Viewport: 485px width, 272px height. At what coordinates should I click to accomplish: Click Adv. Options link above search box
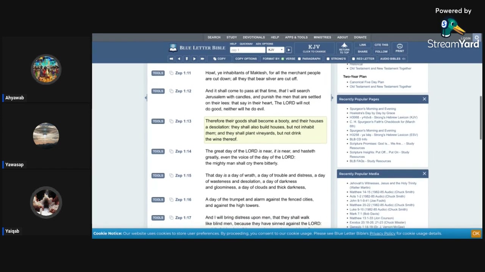click(264, 44)
